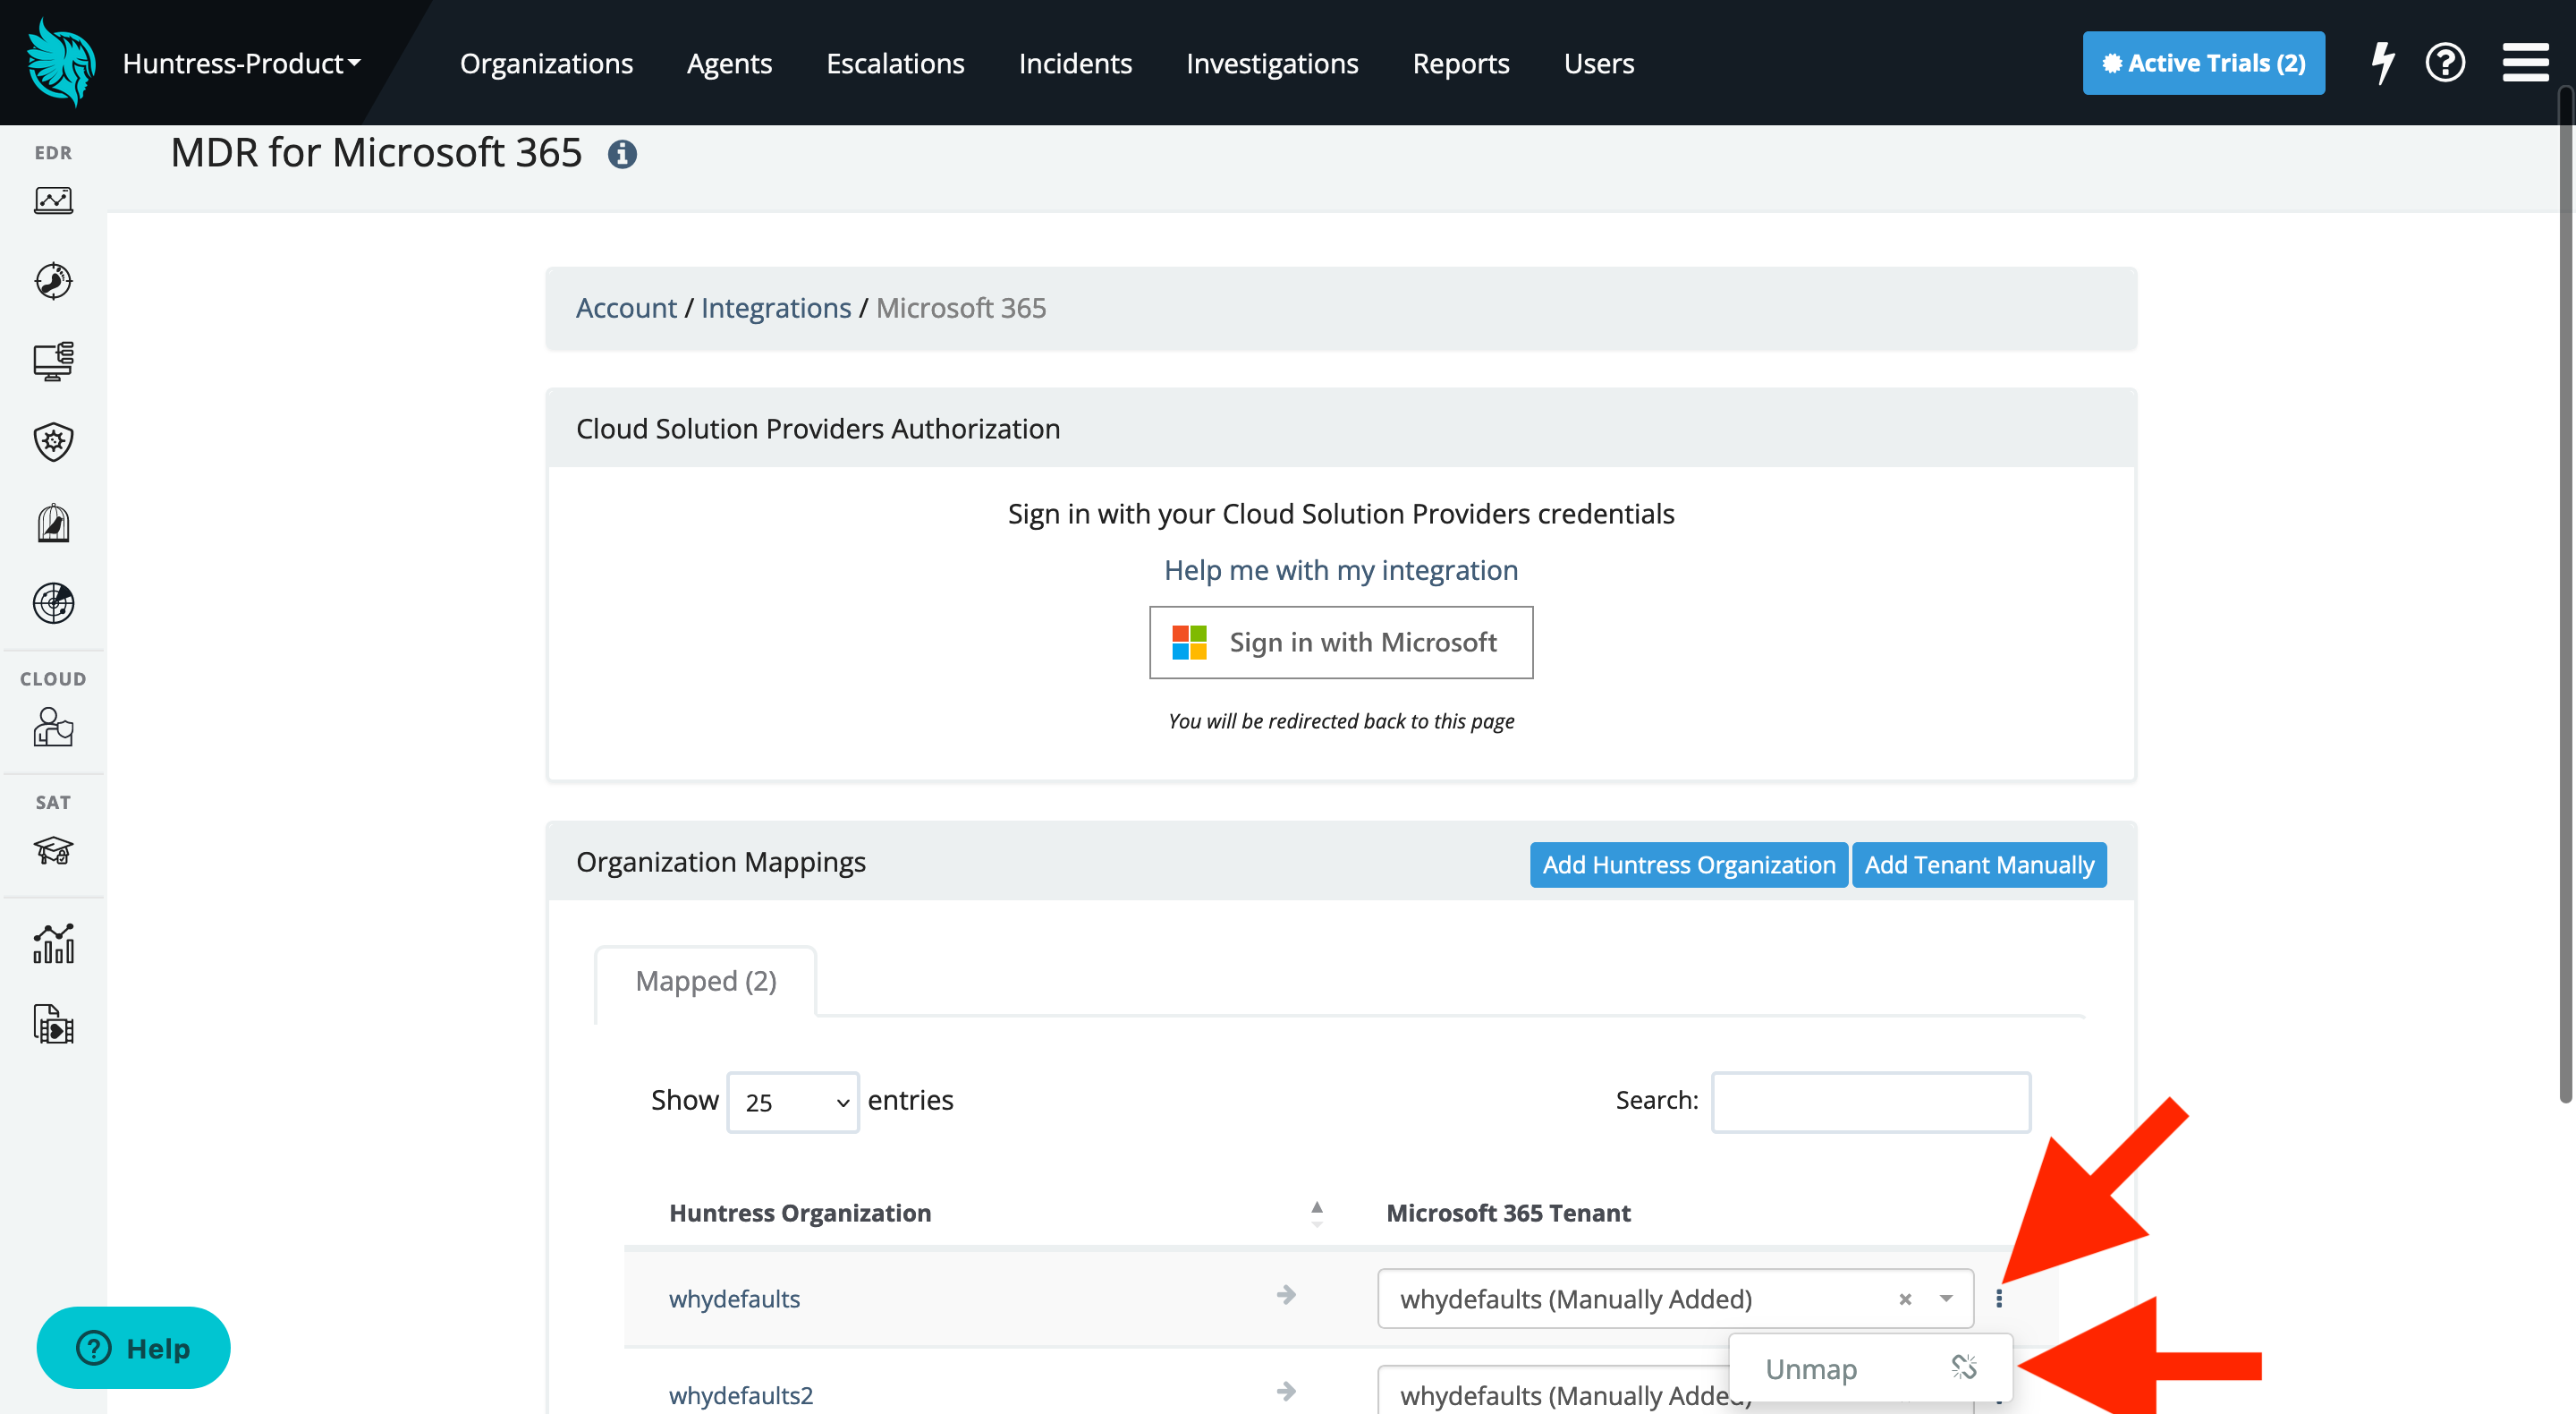Click the arrow icon in whydefaults2 row
Image resolution: width=2576 pixels, height=1414 pixels.
[x=1287, y=1392]
